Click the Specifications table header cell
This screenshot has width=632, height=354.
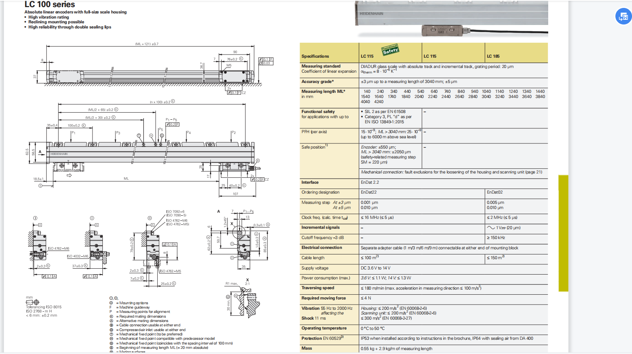[x=315, y=56]
